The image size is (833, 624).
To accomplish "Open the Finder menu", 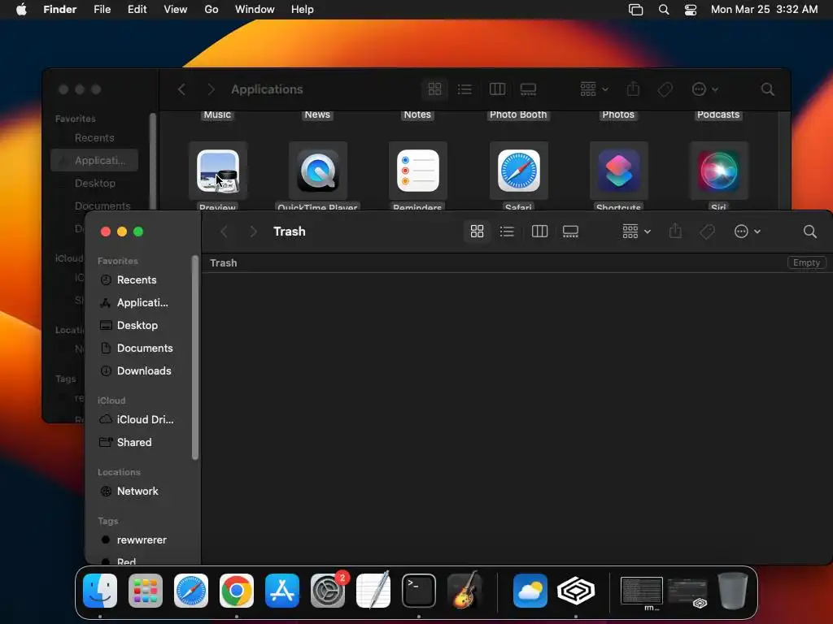I will click(x=59, y=10).
